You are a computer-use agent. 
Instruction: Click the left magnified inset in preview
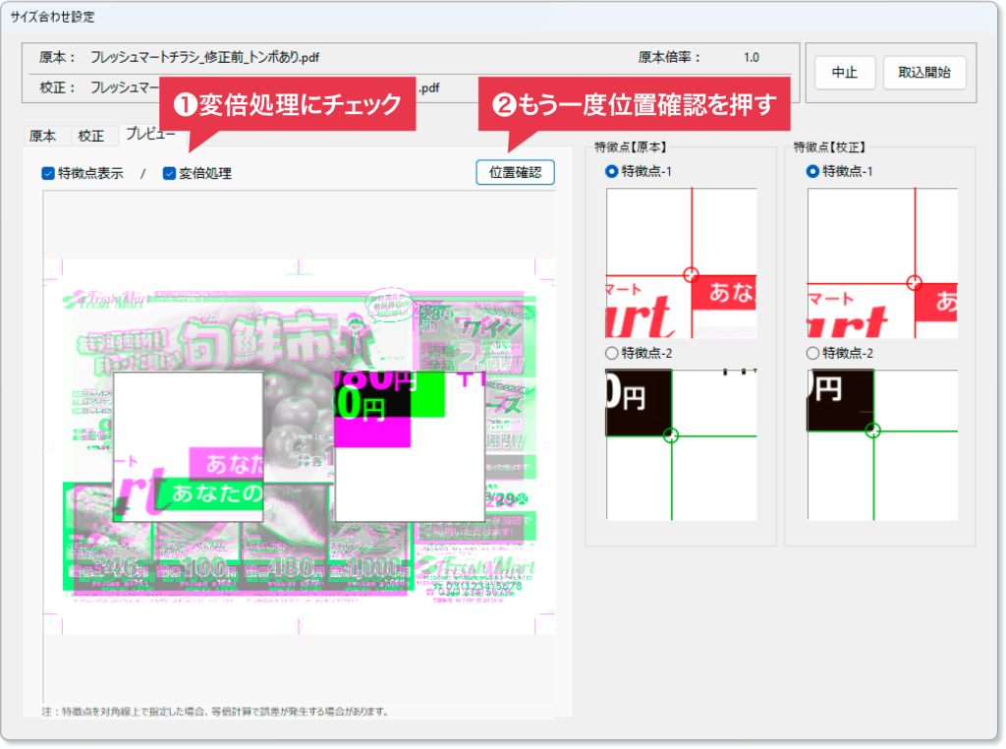(189, 446)
